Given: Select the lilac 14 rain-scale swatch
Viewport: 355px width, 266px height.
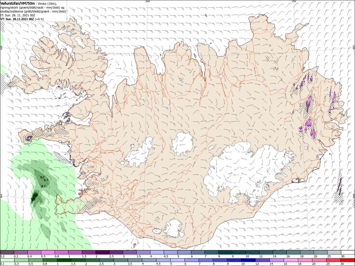Looking at the screenshot, I should pyautogui.click(x=277, y=260).
